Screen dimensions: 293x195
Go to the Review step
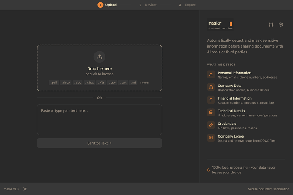148,5
